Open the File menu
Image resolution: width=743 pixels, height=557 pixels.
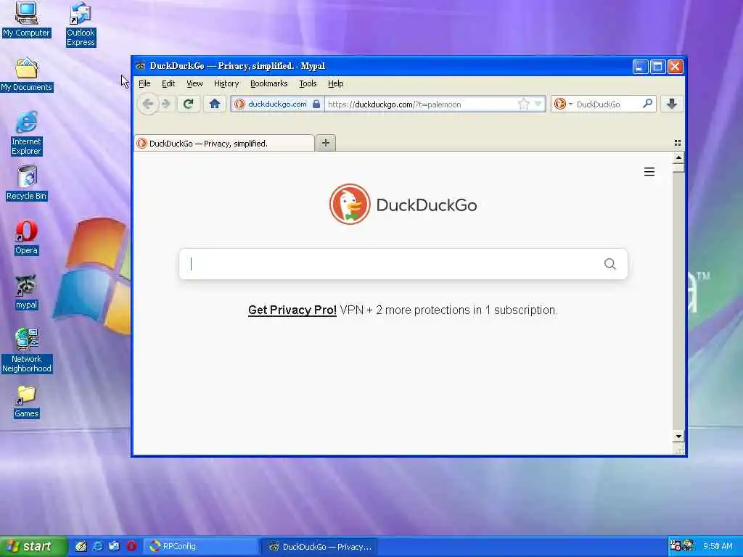144,83
